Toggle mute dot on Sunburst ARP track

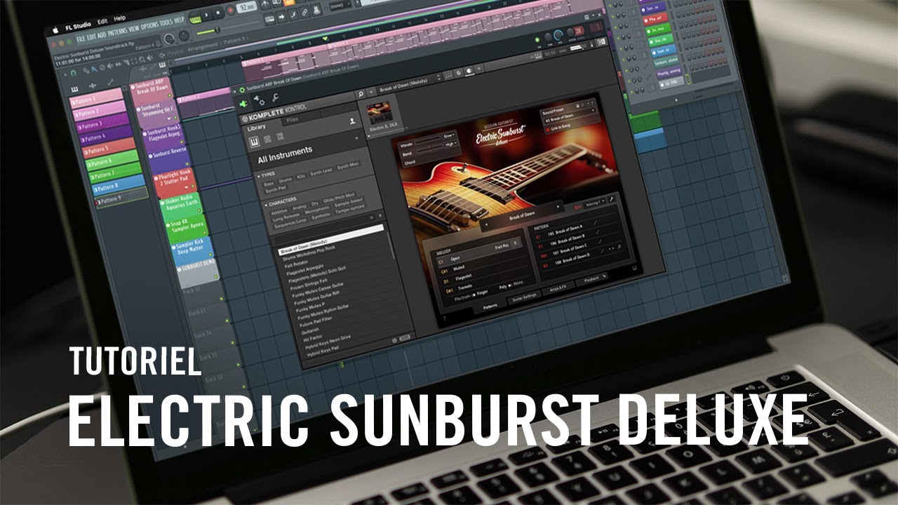point(170,95)
